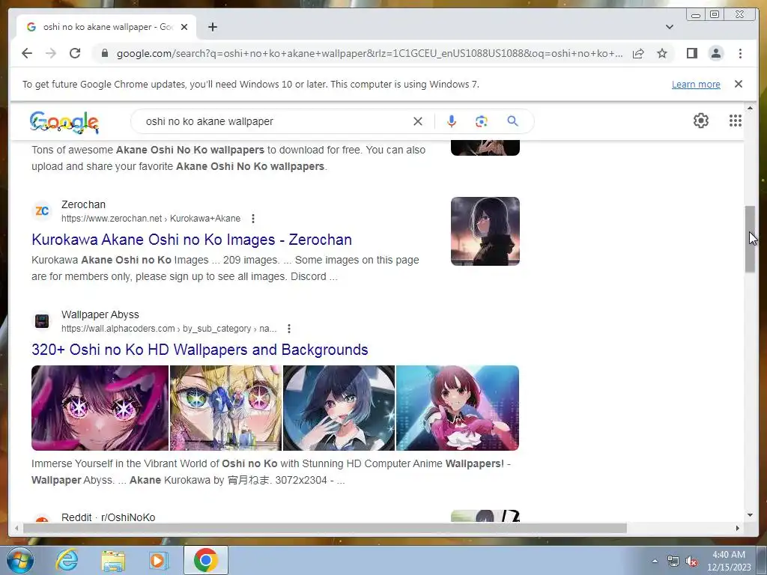
Task: Open Chrome's side panel icon
Action: [691, 53]
